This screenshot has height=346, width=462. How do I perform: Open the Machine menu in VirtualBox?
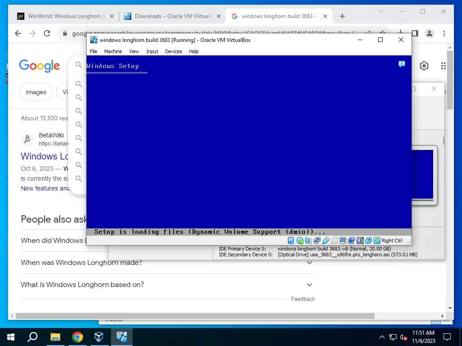pos(113,51)
